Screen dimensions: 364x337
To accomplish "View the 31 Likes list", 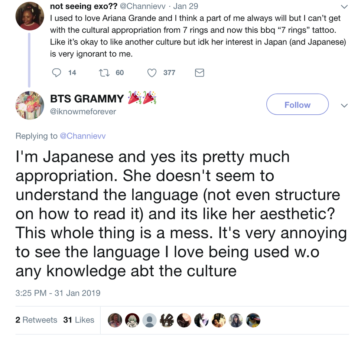I will (79, 320).
